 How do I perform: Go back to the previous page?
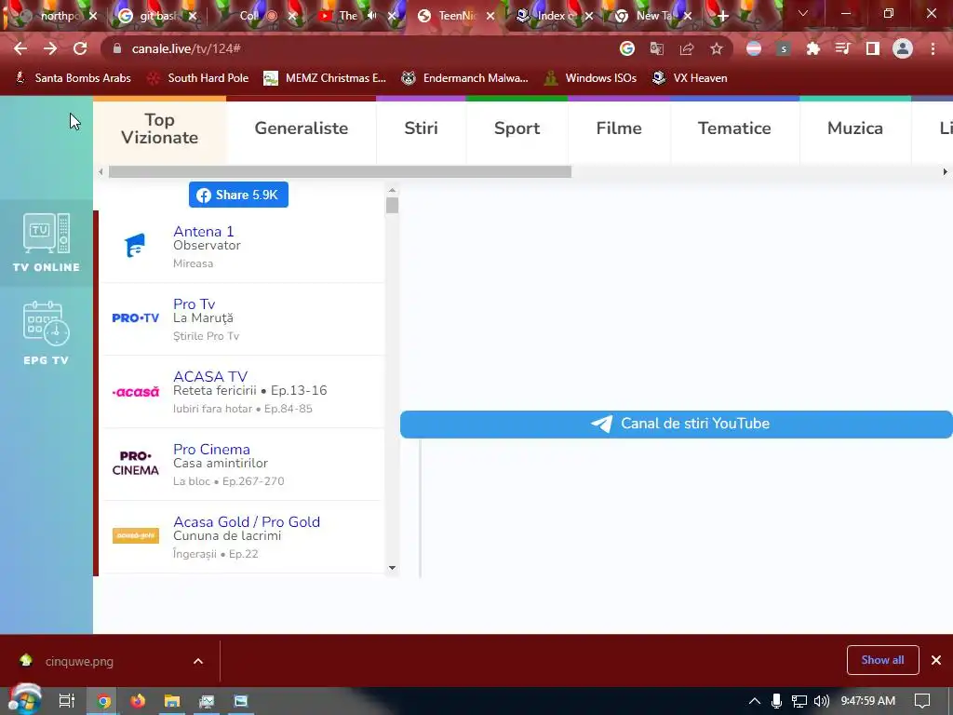click(20, 48)
